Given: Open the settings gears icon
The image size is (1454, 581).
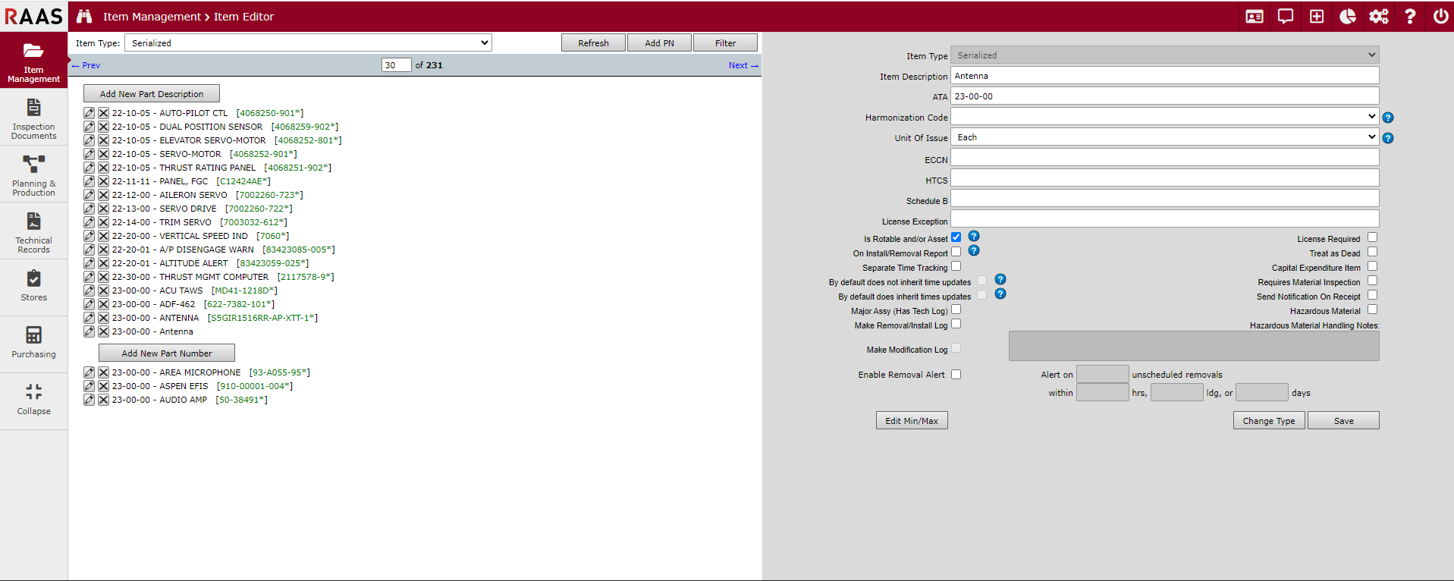Looking at the screenshot, I should pyautogui.click(x=1378, y=16).
